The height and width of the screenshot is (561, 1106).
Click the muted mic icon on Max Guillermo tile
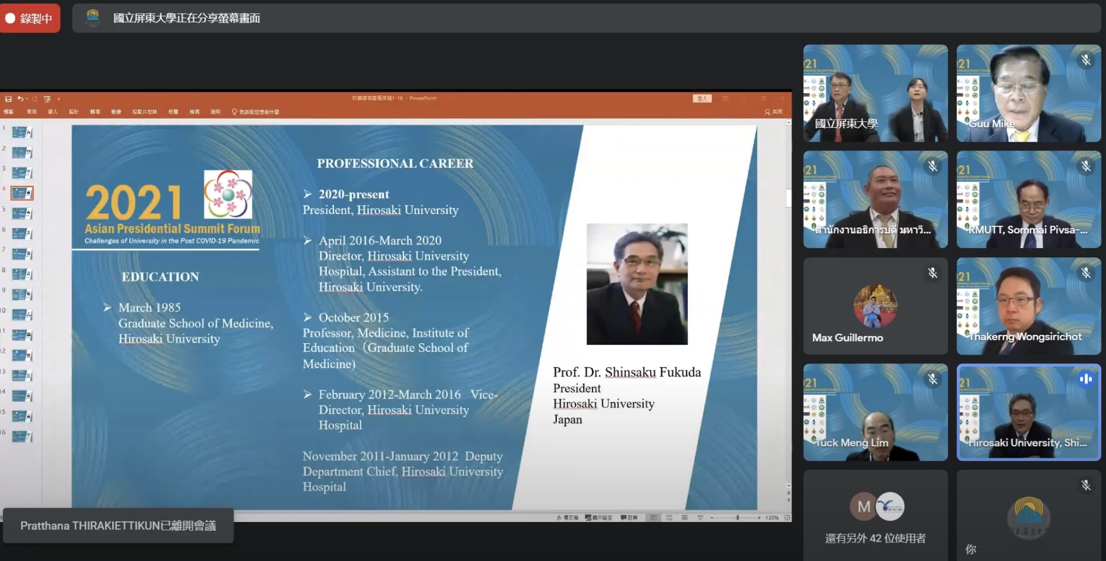[x=932, y=272]
